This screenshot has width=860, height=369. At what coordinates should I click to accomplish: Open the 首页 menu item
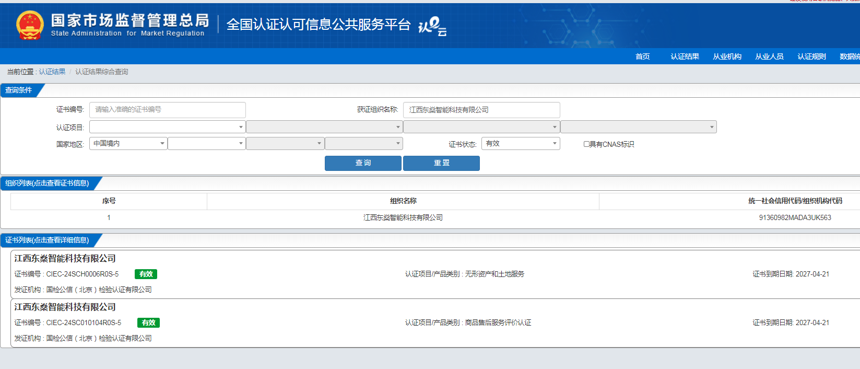643,56
